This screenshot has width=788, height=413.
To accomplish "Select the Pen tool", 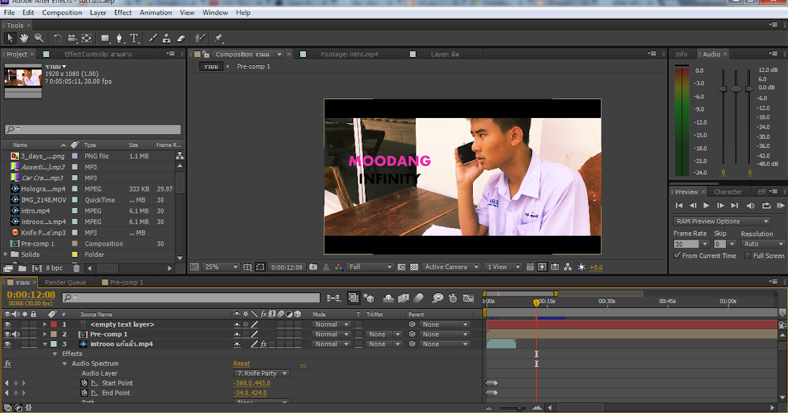I will point(119,38).
